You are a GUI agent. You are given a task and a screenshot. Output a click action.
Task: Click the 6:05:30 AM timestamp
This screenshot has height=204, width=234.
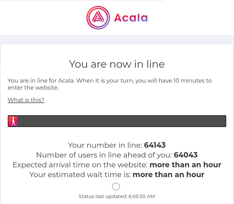click(x=142, y=196)
